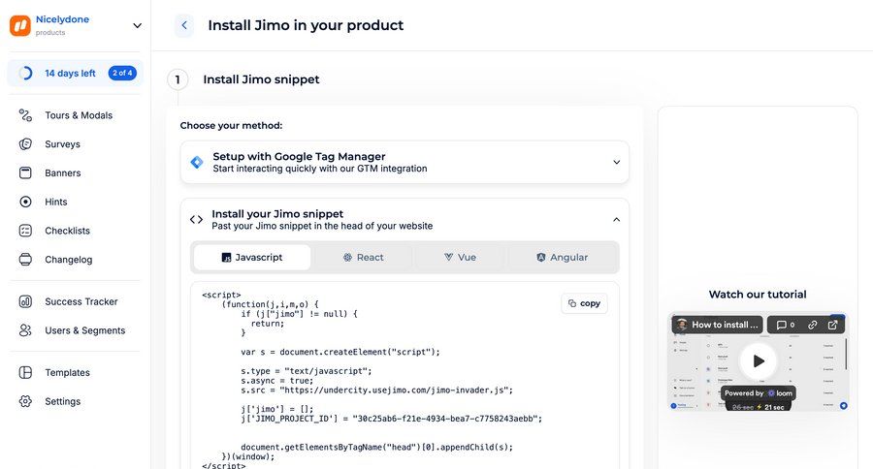
Task: Open the video in a new tab icon
Action: tap(832, 325)
